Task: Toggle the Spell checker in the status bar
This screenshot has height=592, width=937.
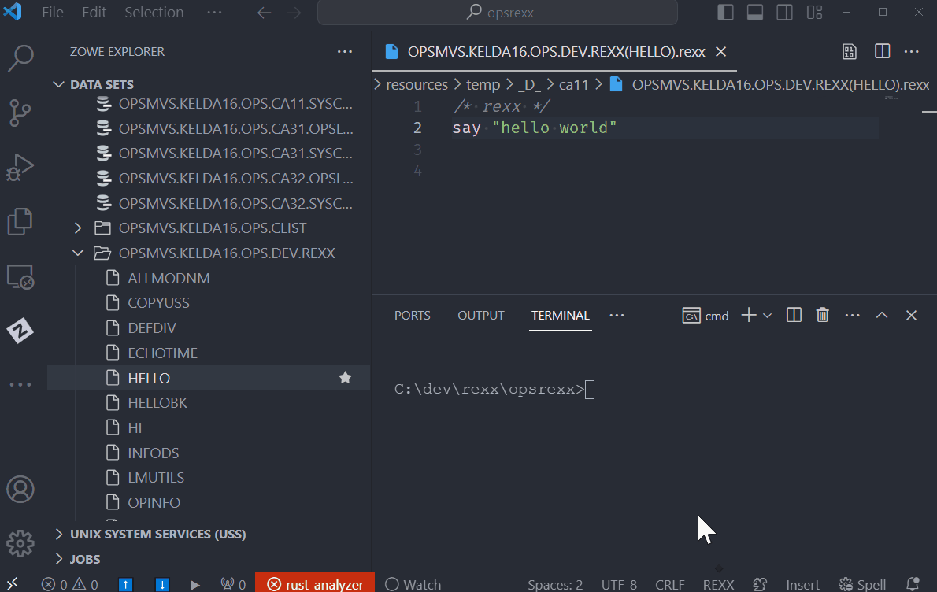Action: (861, 584)
